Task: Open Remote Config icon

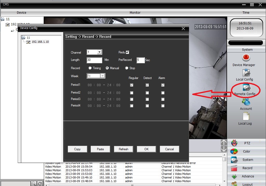Action: 246,88
